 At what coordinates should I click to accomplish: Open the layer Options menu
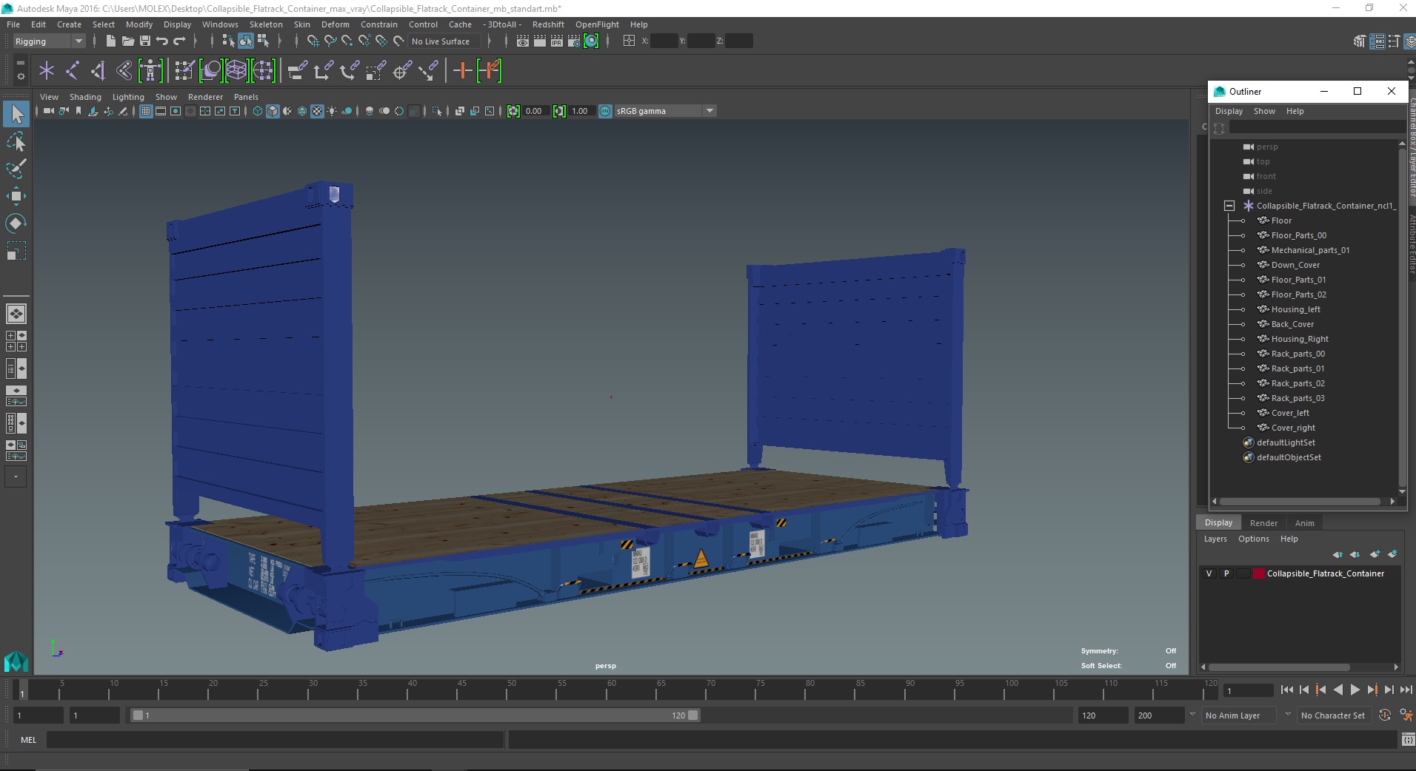pyautogui.click(x=1253, y=539)
